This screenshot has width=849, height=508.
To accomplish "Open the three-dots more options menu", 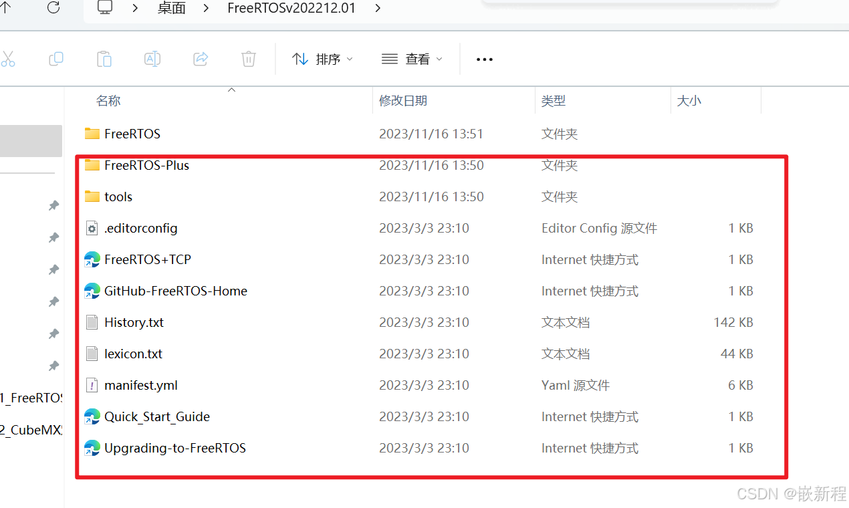I will coord(485,59).
